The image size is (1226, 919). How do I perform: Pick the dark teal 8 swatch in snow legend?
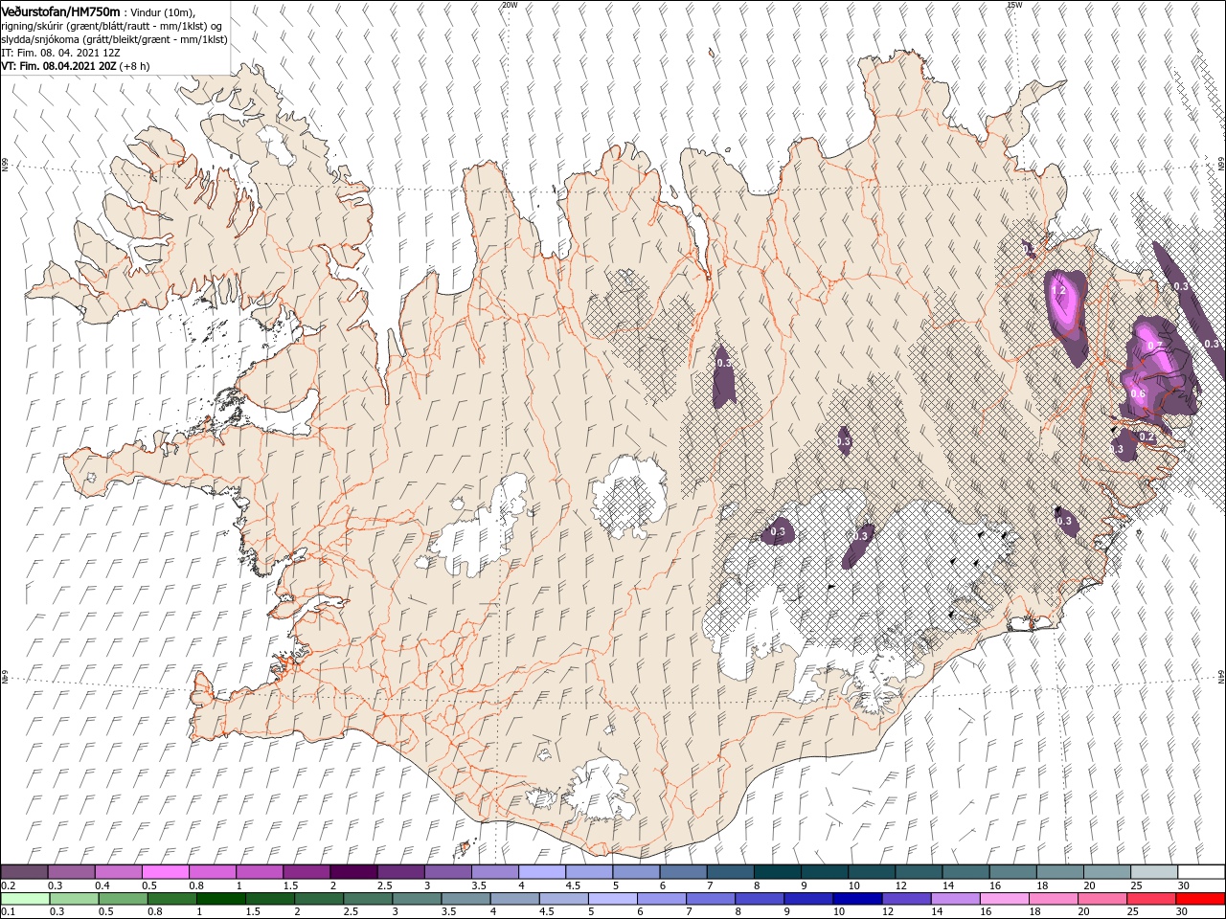pyautogui.click(x=777, y=872)
